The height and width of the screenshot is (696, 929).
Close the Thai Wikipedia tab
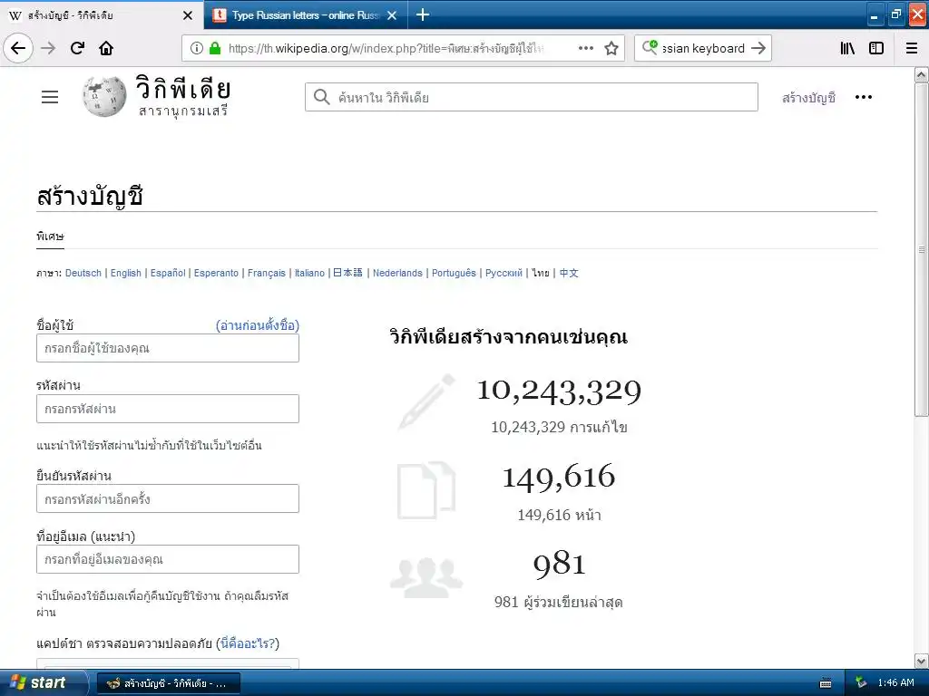coord(188,15)
